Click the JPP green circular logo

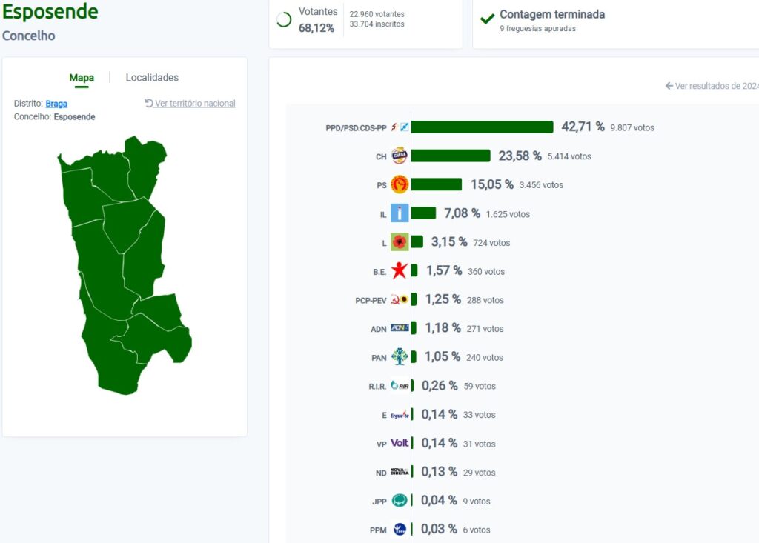point(400,501)
